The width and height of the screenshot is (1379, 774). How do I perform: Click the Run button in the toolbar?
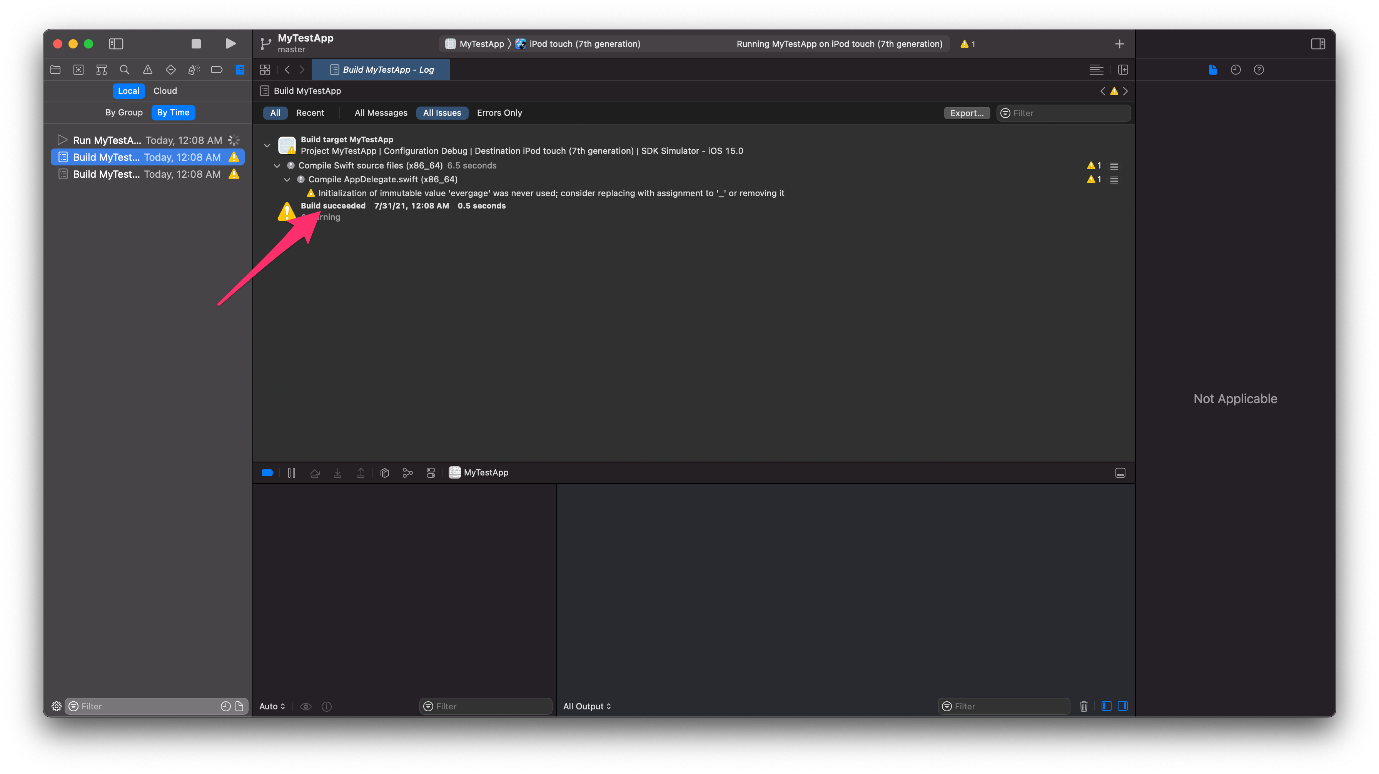(231, 43)
